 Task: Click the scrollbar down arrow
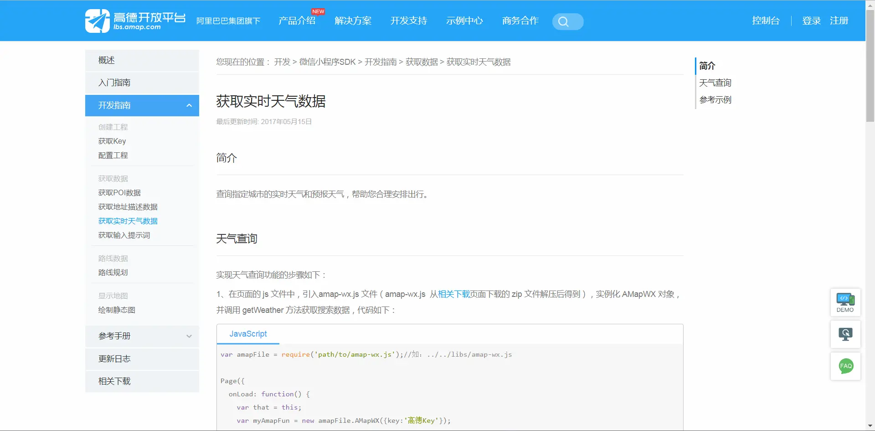click(x=870, y=426)
